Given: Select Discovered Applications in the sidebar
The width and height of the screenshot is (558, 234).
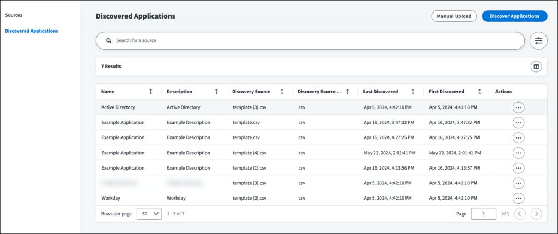Looking at the screenshot, I should coord(31,31).
